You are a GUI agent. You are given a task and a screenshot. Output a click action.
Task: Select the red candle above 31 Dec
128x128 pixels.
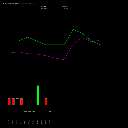pos(9,102)
